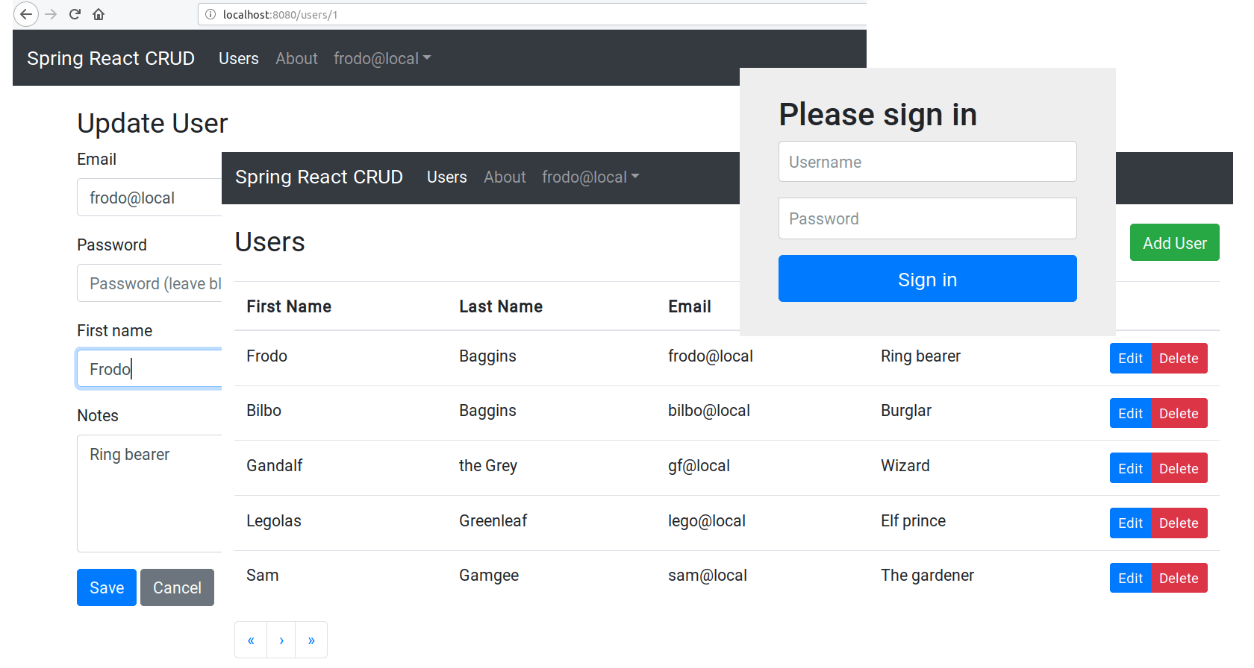Jump to last page of users pagination
This screenshot has height=668, width=1254.
(311, 640)
